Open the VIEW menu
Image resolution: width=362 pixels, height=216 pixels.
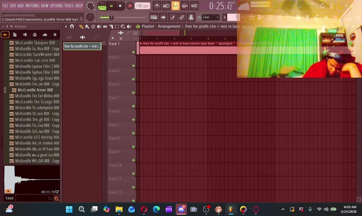[x=44, y=6]
